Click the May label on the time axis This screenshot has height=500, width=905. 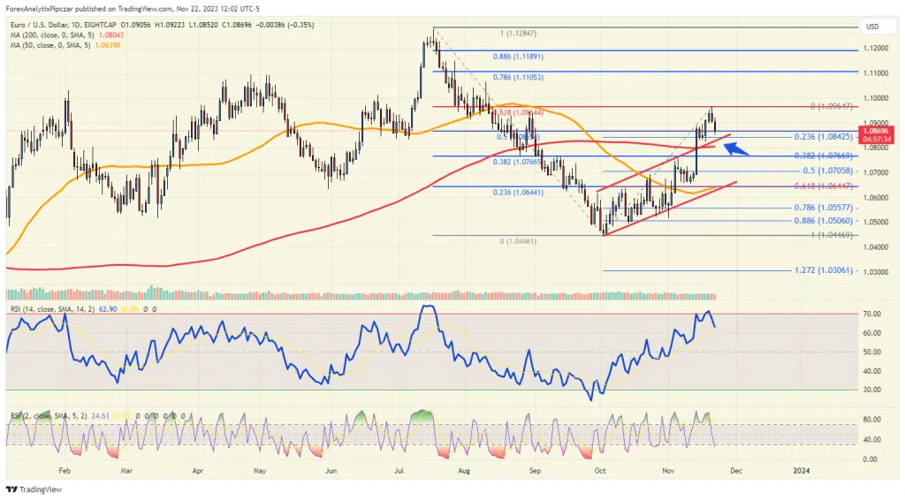coord(260,471)
